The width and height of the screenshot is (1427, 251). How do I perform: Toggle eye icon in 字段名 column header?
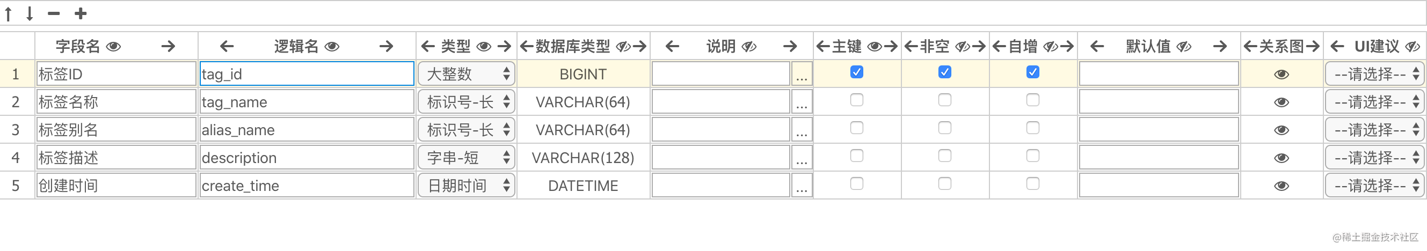tap(114, 47)
